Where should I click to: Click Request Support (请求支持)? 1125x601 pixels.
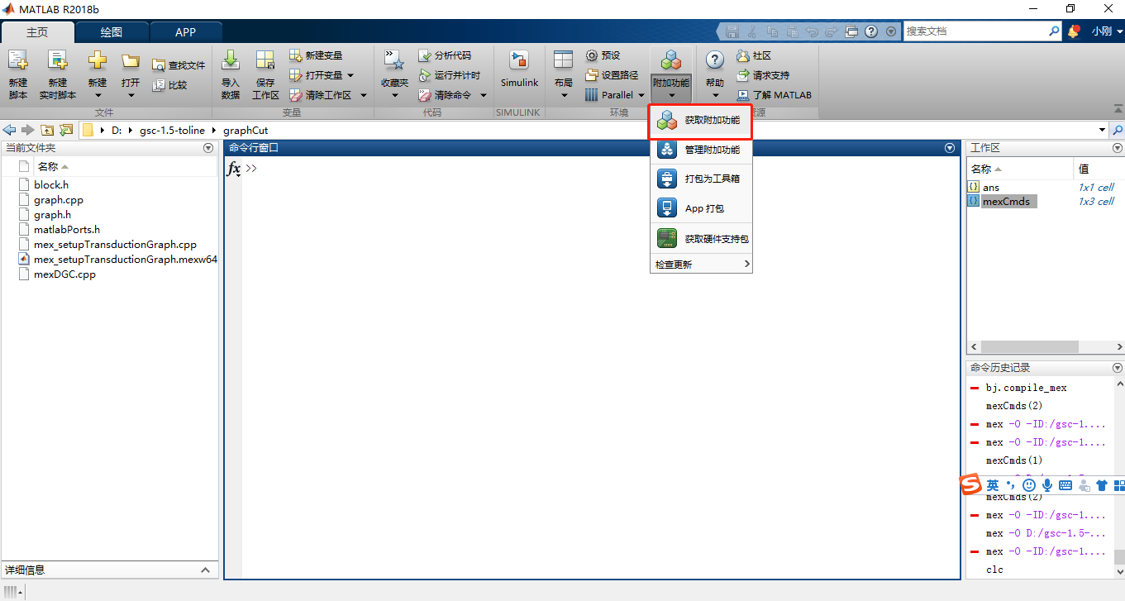[763, 75]
